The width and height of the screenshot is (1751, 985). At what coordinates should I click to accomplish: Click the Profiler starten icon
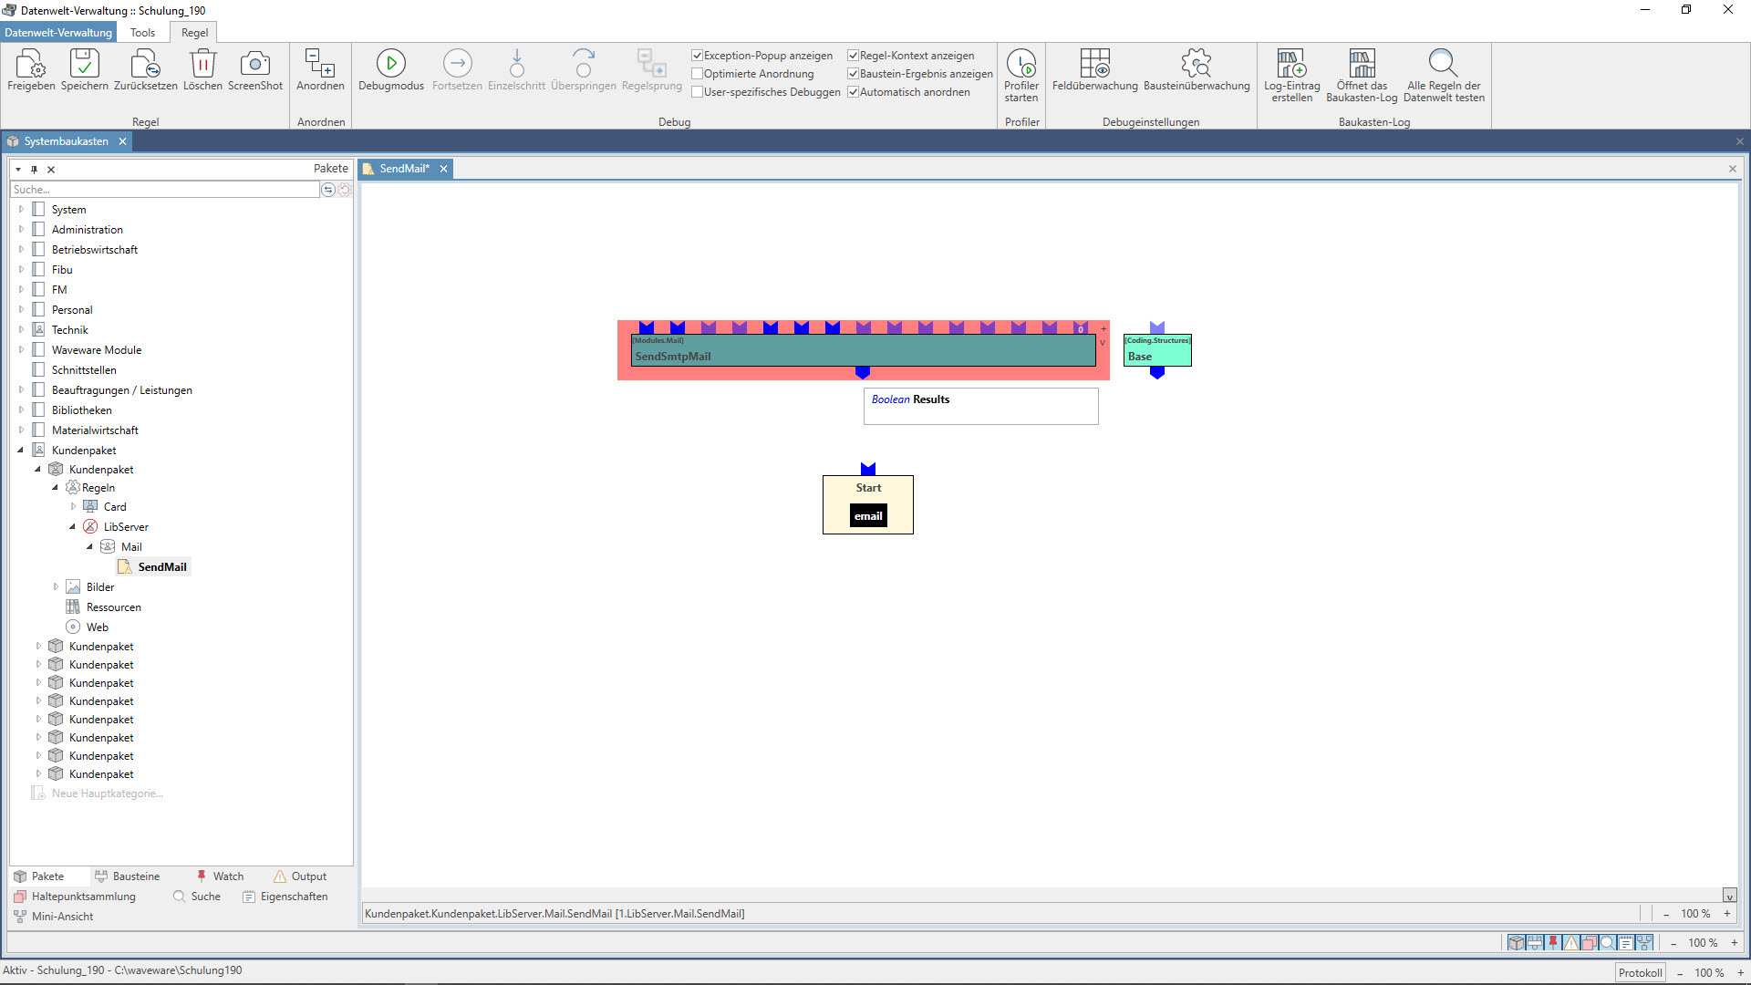click(x=1021, y=65)
